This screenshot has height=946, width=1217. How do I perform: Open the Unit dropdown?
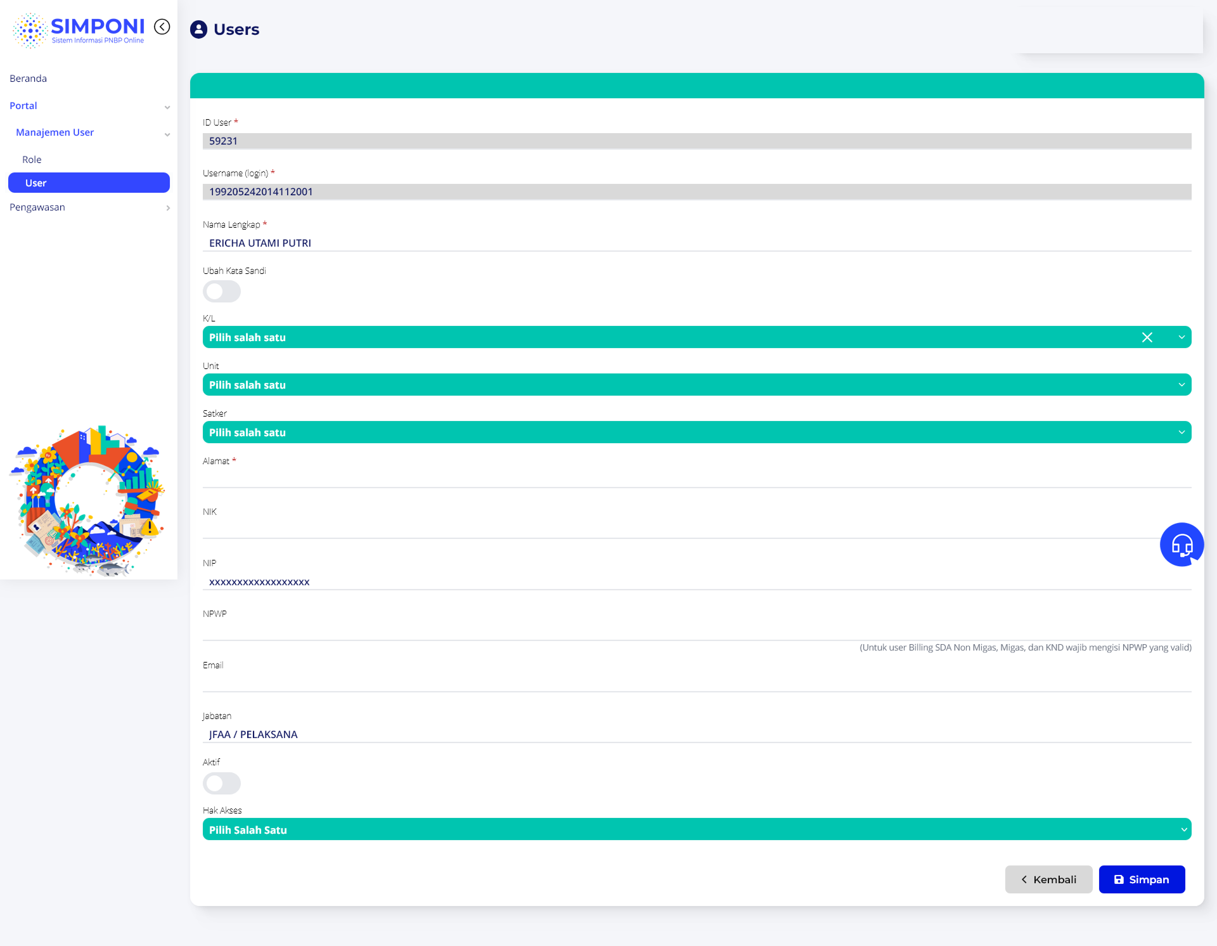click(x=697, y=385)
